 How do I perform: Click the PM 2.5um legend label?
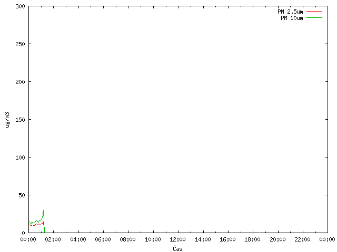tap(290, 12)
